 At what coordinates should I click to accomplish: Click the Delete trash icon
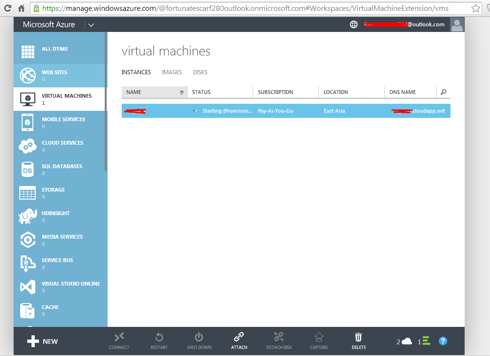tap(358, 337)
